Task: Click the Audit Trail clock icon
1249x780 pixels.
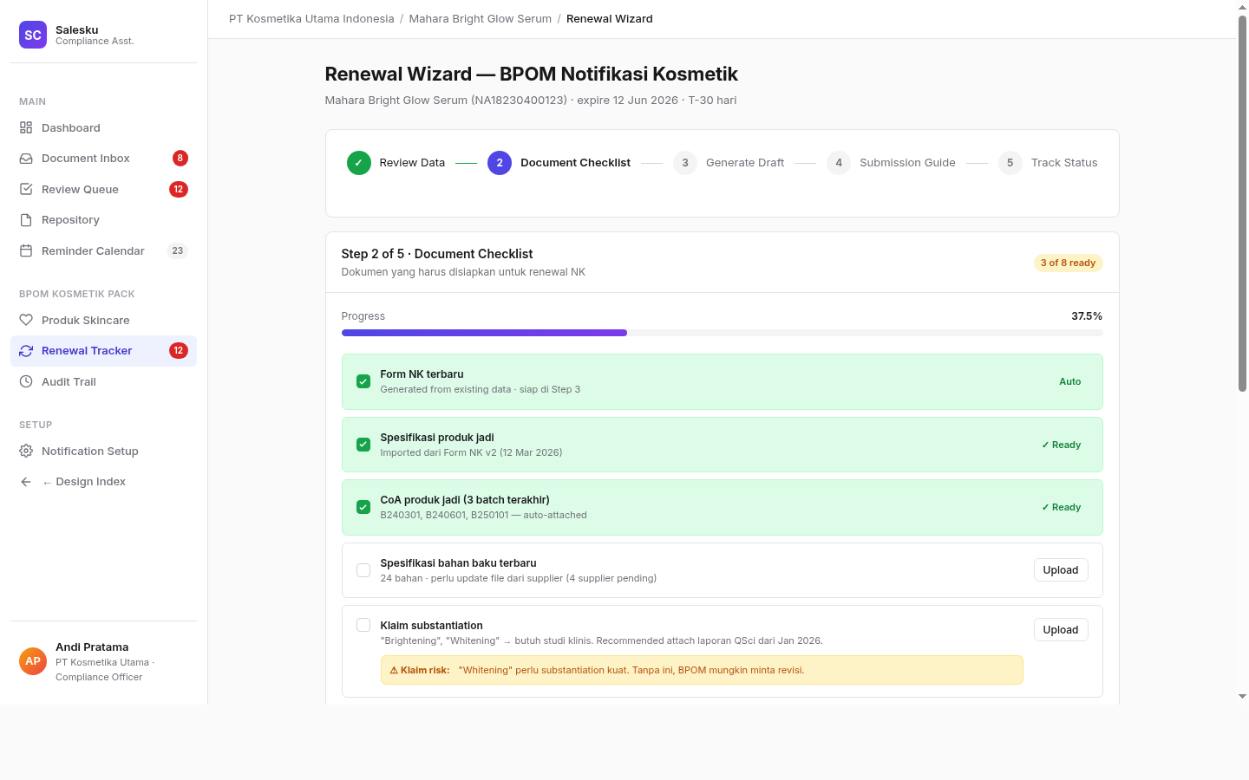Action: tap(26, 381)
